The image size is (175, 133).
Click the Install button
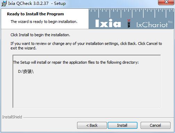(123, 125)
